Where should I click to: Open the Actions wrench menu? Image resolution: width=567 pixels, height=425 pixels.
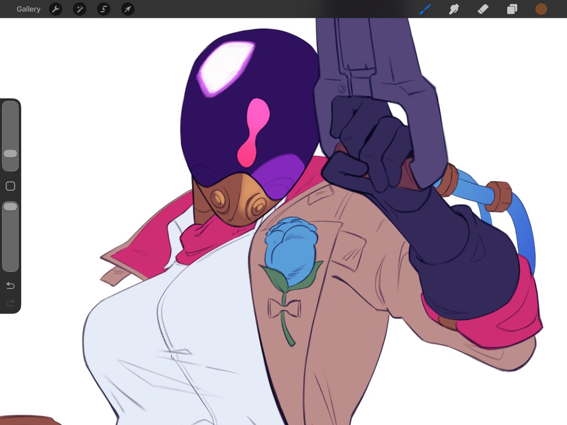[56, 9]
